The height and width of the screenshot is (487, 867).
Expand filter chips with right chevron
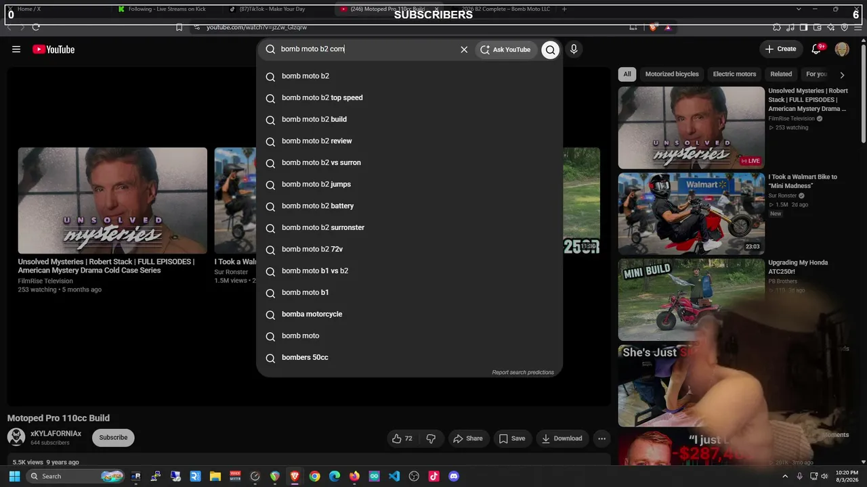click(842, 74)
